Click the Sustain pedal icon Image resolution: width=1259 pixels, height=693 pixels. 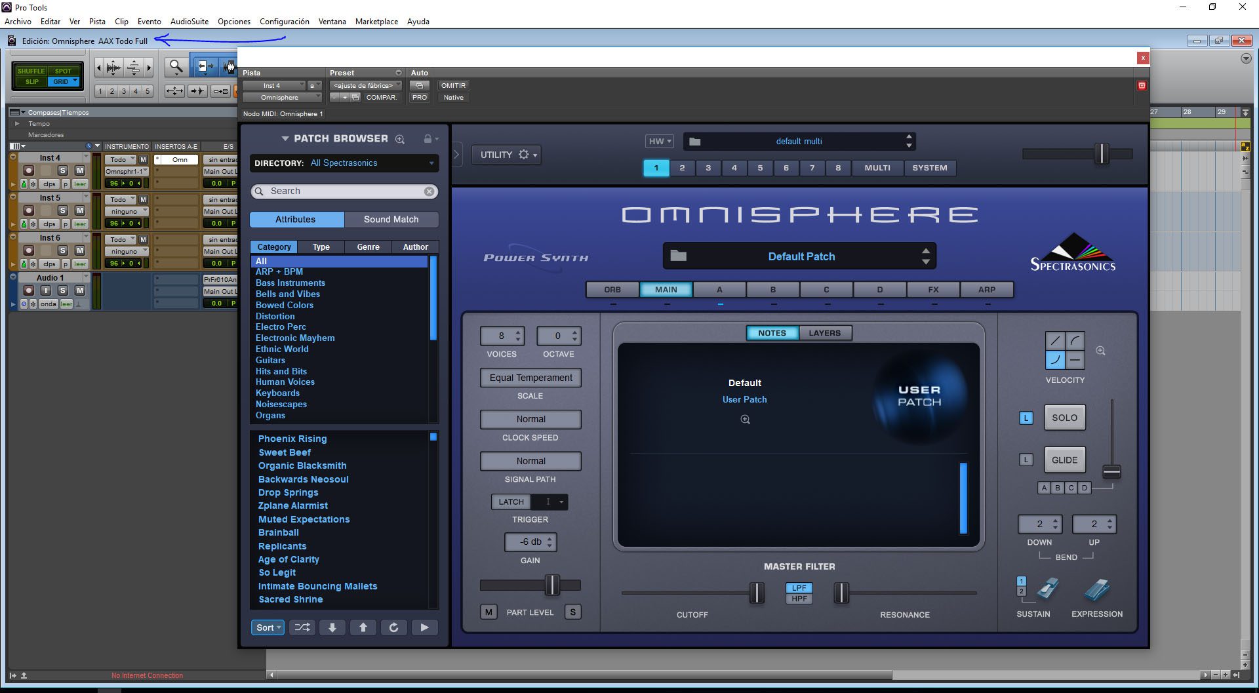click(1047, 589)
